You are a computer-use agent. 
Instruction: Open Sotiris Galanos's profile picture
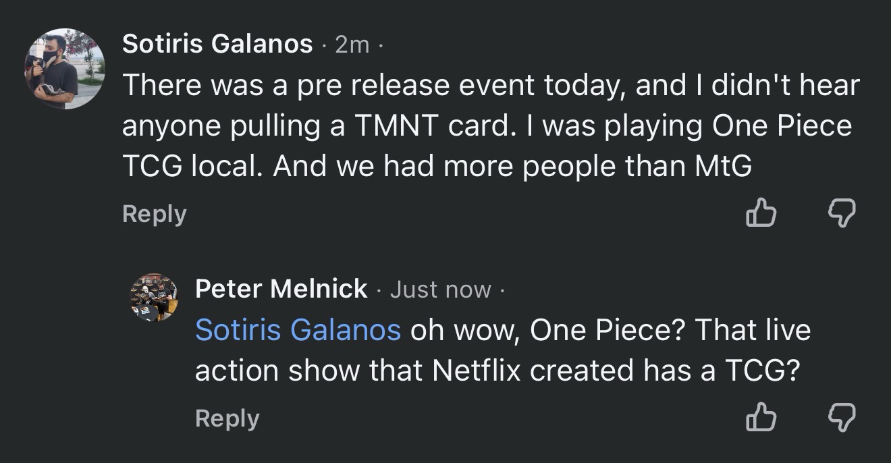pyautogui.click(x=65, y=69)
